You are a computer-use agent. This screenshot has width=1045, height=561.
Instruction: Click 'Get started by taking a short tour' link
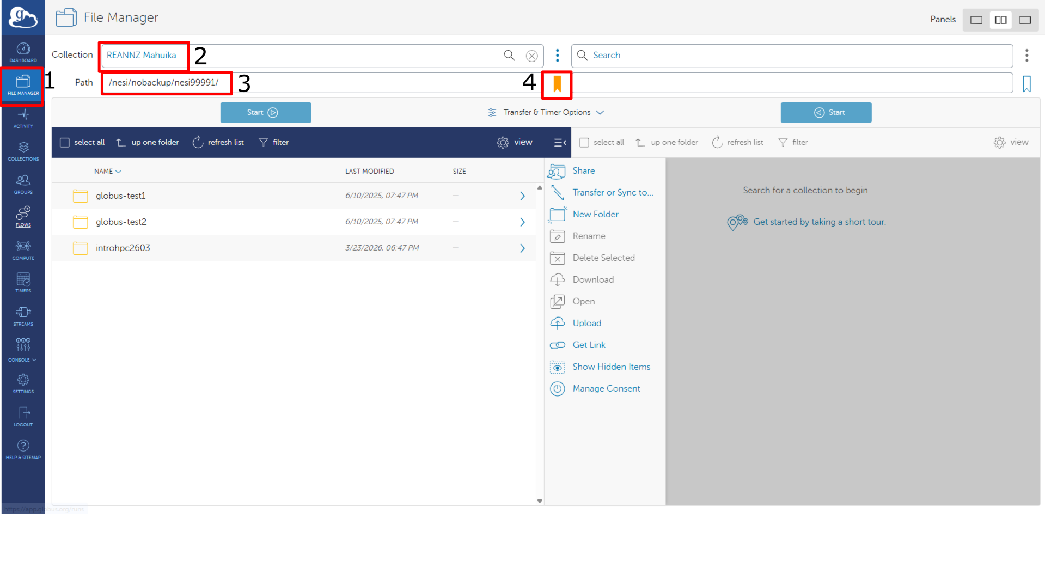click(x=819, y=222)
